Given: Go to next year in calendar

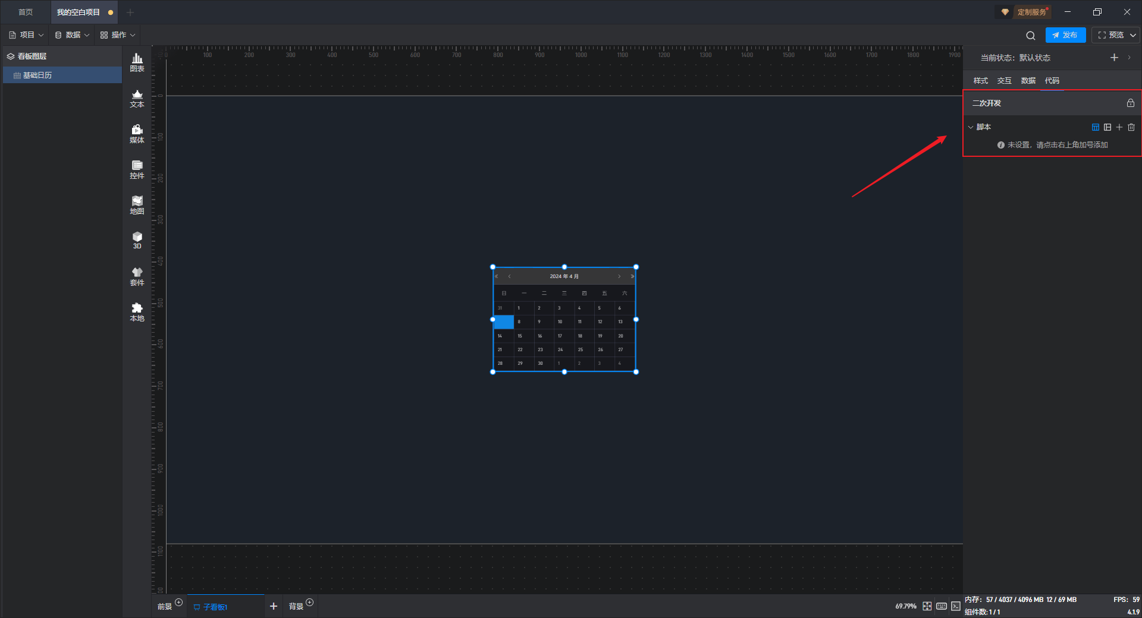Looking at the screenshot, I should coord(632,276).
